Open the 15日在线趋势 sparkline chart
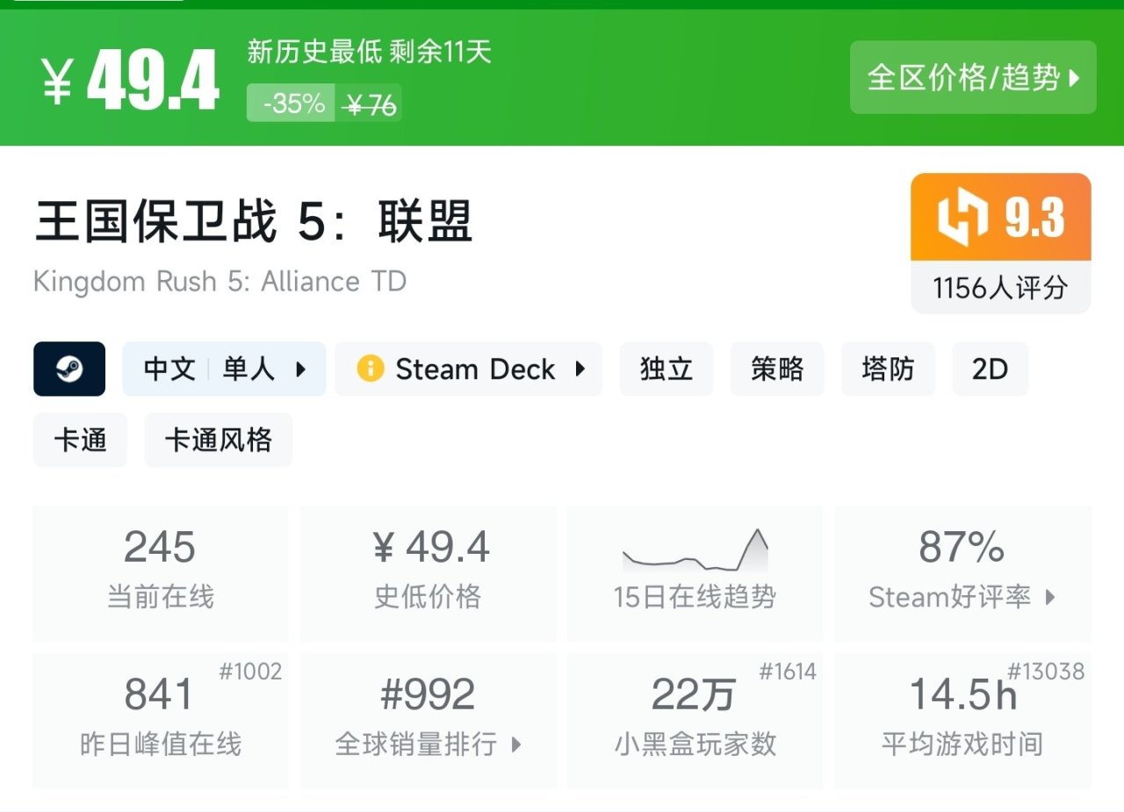 [x=695, y=552]
